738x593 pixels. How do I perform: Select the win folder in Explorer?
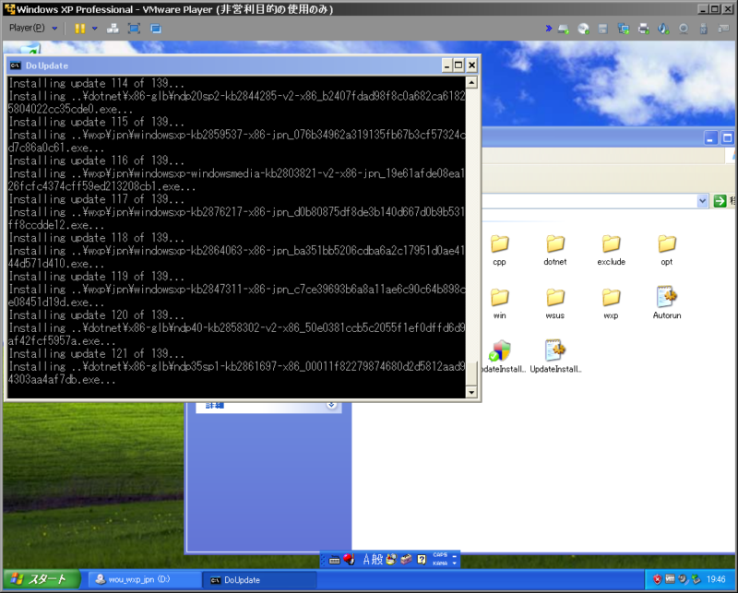tap(499, 304)
